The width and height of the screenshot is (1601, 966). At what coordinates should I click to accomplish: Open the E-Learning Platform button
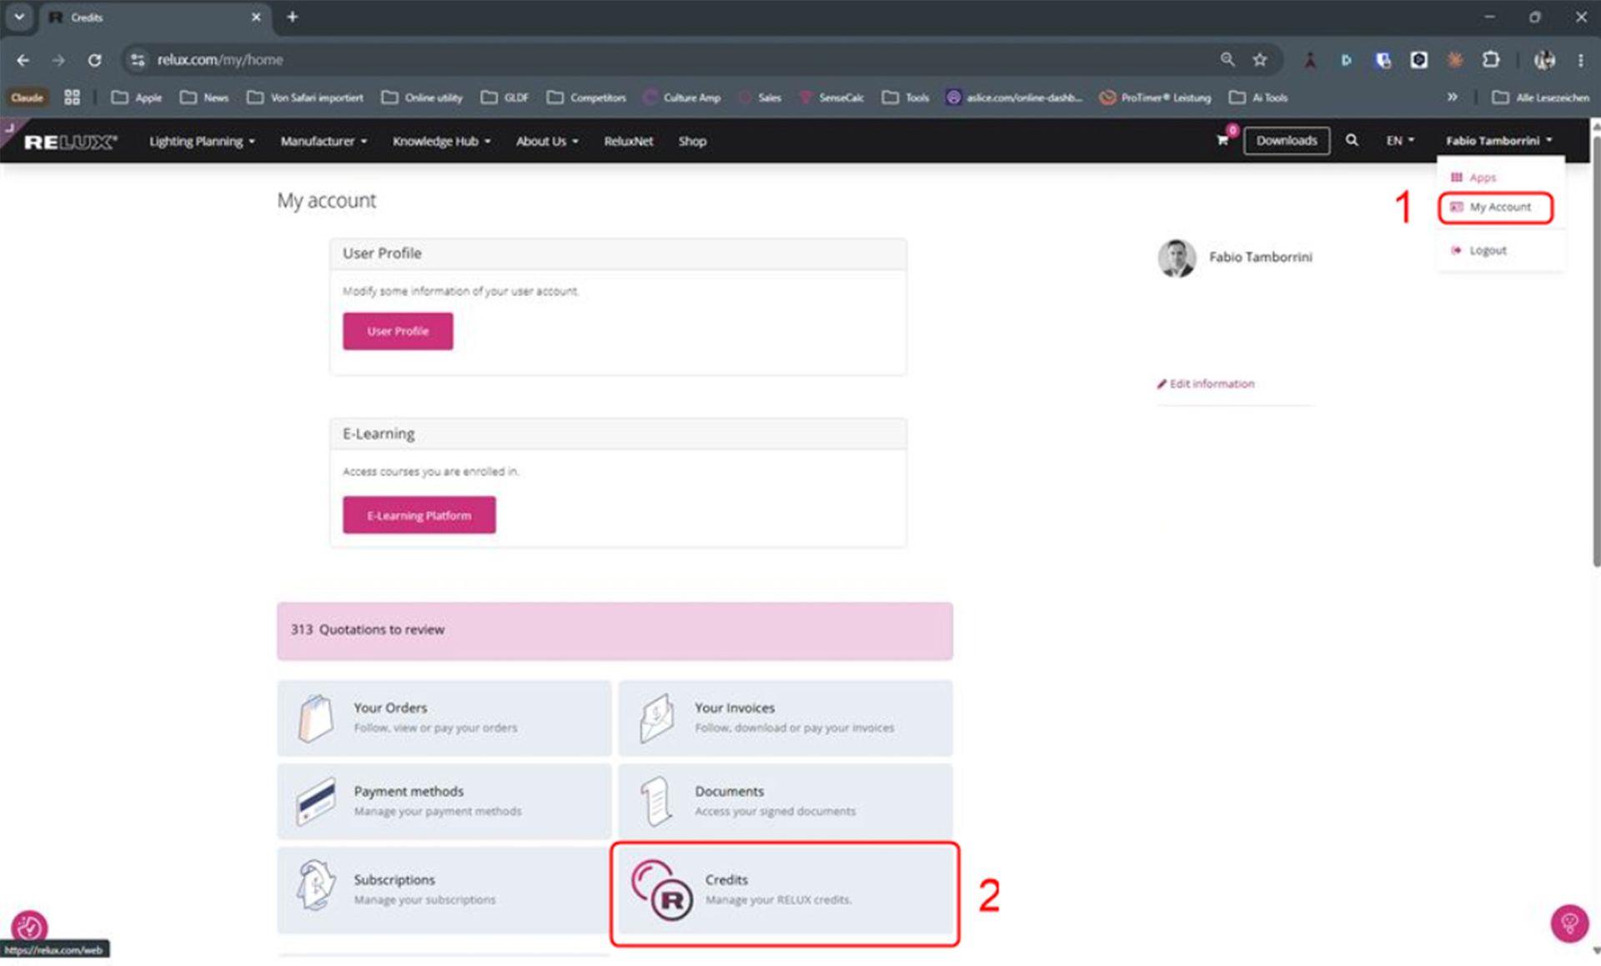tap(419, 516)
